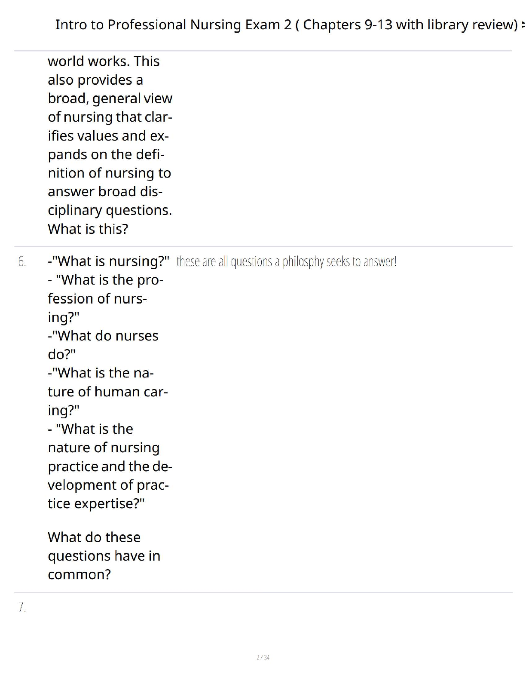The width and height of the screenshot is (526, 681).
Task: Click the line "What is nursing?"
Action: (x=109, y=261)
